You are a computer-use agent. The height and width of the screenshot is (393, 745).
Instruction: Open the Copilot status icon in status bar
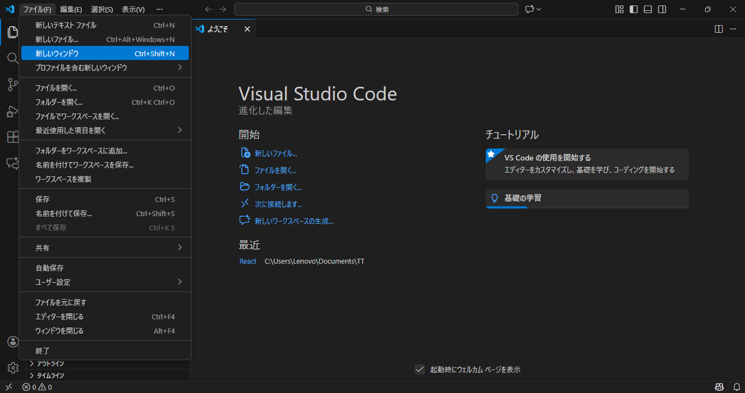[x=719, y=387]
